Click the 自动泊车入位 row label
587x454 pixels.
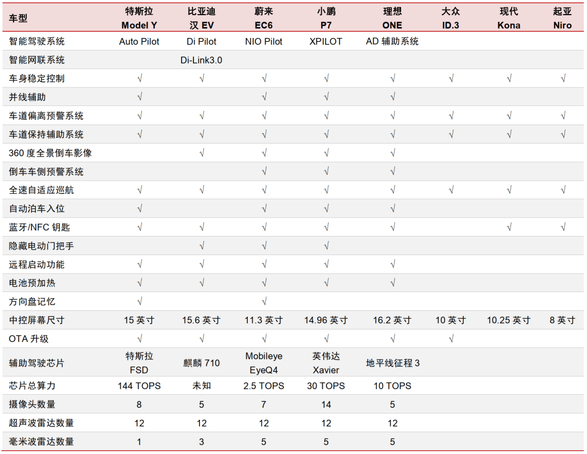[37, 209]
